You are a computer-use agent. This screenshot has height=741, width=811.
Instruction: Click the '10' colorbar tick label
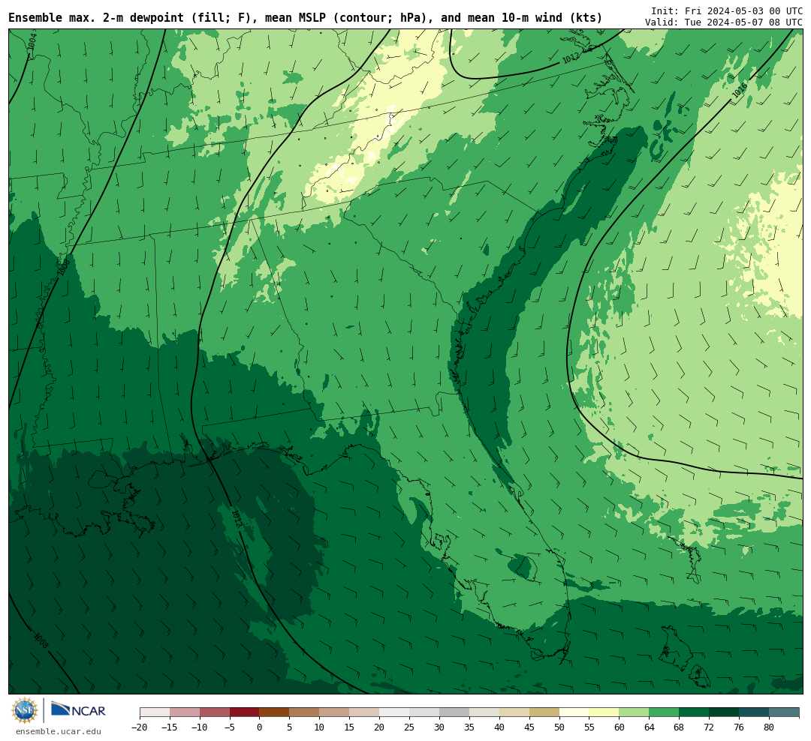[x=320, y=727]
